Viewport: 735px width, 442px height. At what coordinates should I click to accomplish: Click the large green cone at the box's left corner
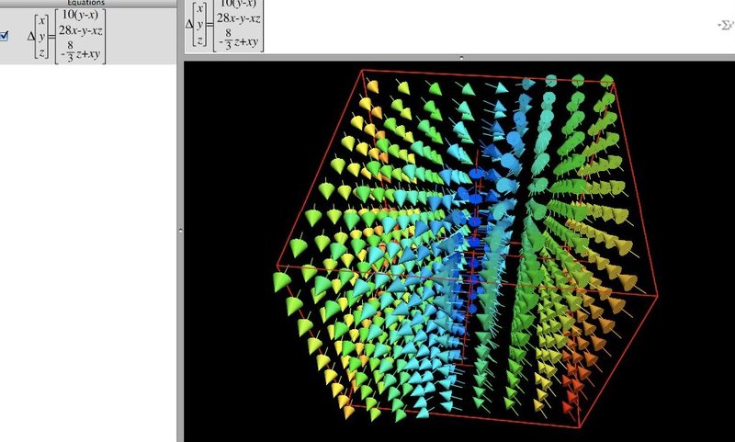click(284, 281)
